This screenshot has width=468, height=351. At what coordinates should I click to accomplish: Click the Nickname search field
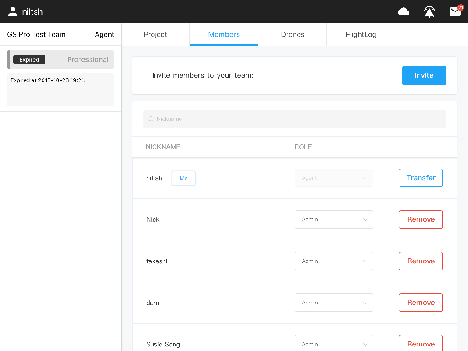click(x=294, y=119)
